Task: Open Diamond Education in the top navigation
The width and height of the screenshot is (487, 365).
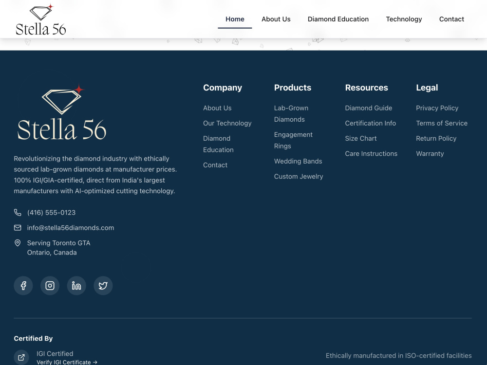Action: 338,19
